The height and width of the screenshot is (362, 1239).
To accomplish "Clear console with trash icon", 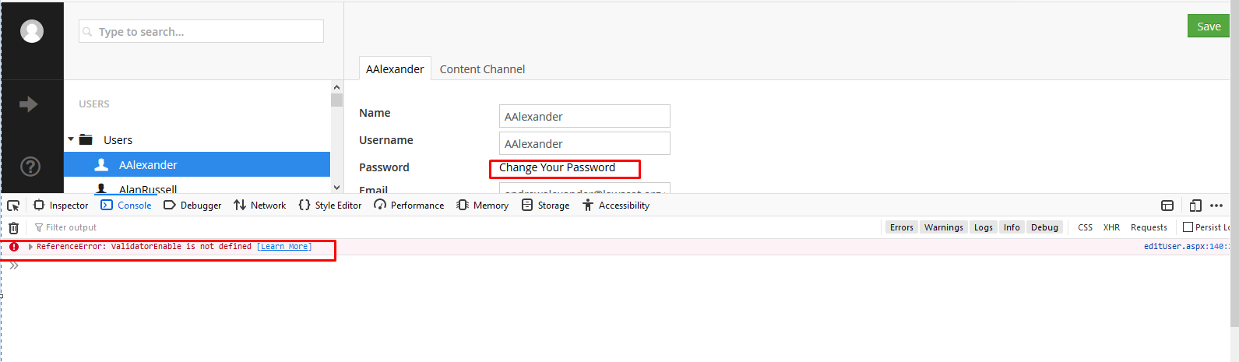I will point(13,228).
